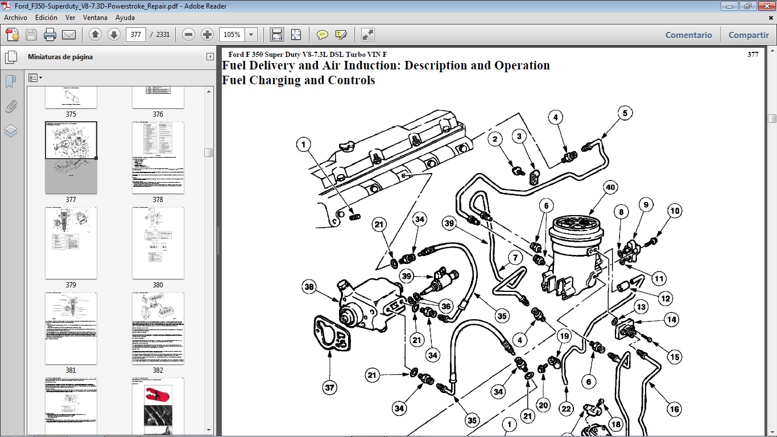Zoom out with the minus button
This screenshot has width=777, height=437.
click(x=189, y=35)
